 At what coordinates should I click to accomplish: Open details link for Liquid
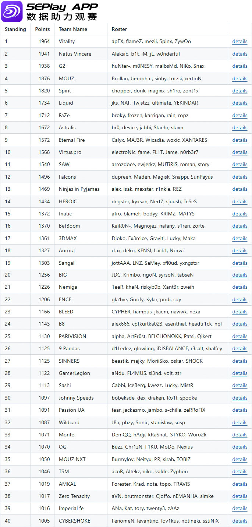pos(240,103)
